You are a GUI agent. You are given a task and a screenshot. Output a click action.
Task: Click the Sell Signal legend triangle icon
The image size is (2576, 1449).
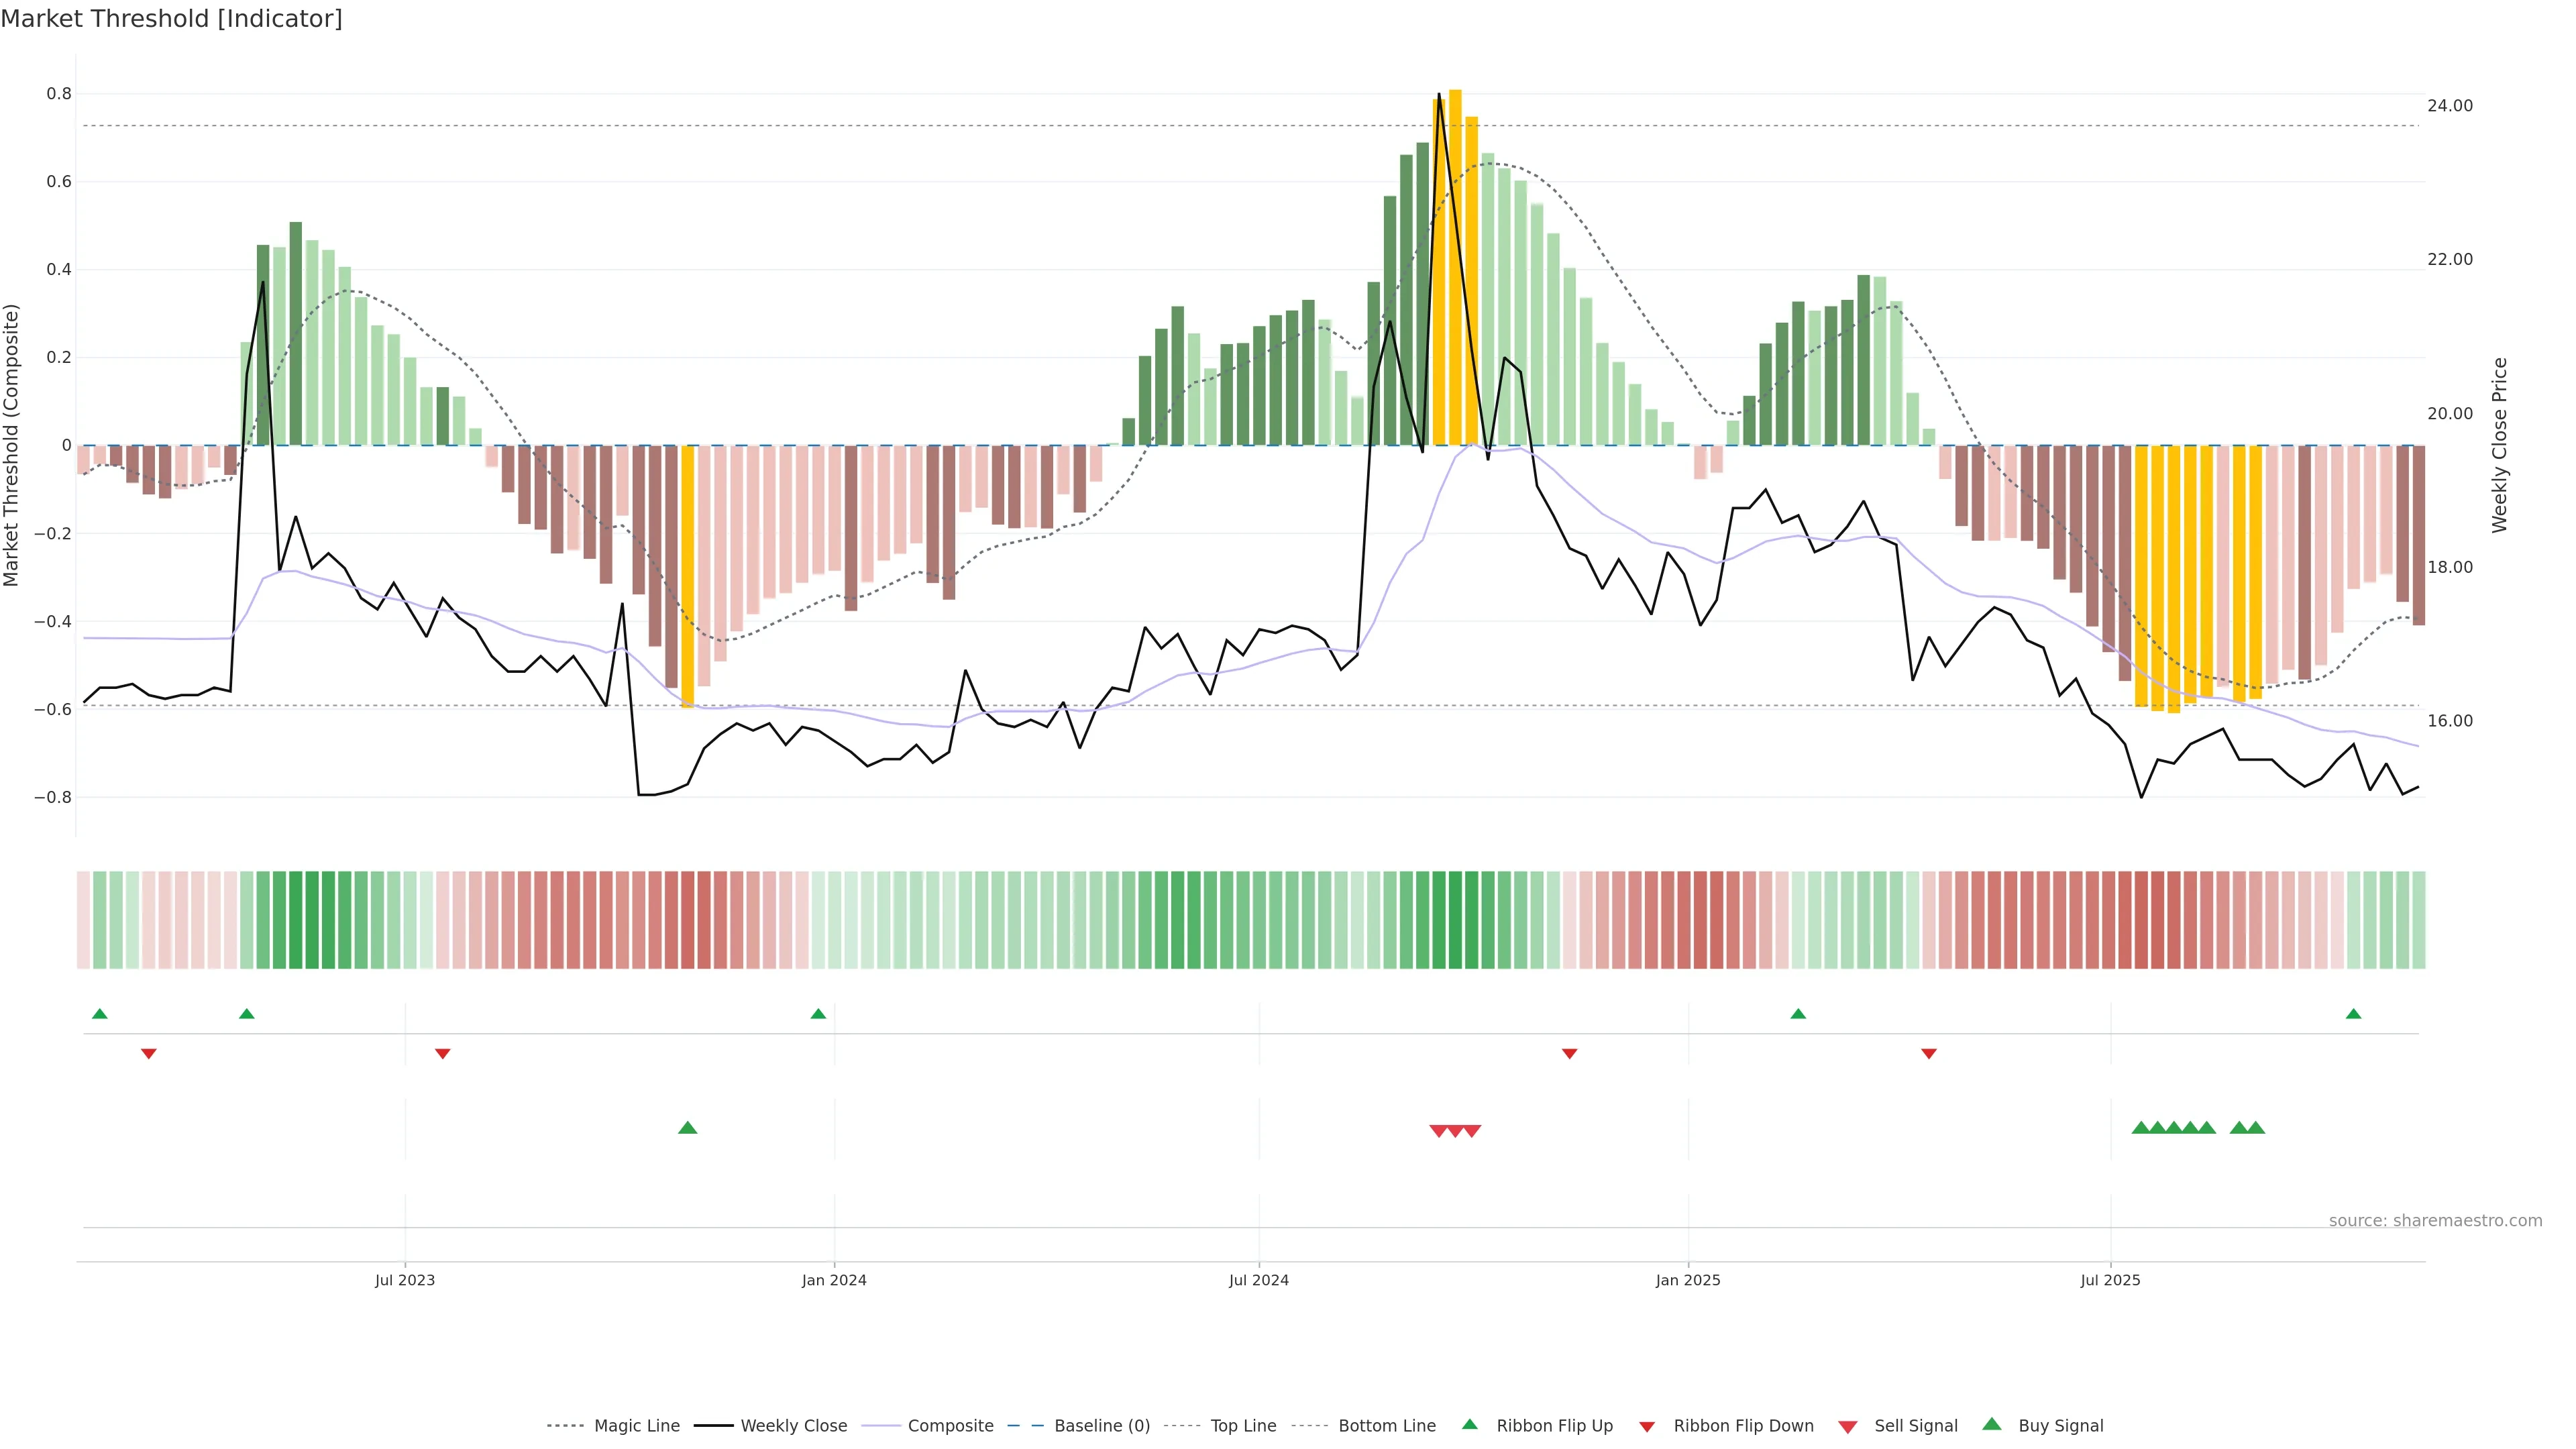pyautogui.click(x=1848, y=1427)
